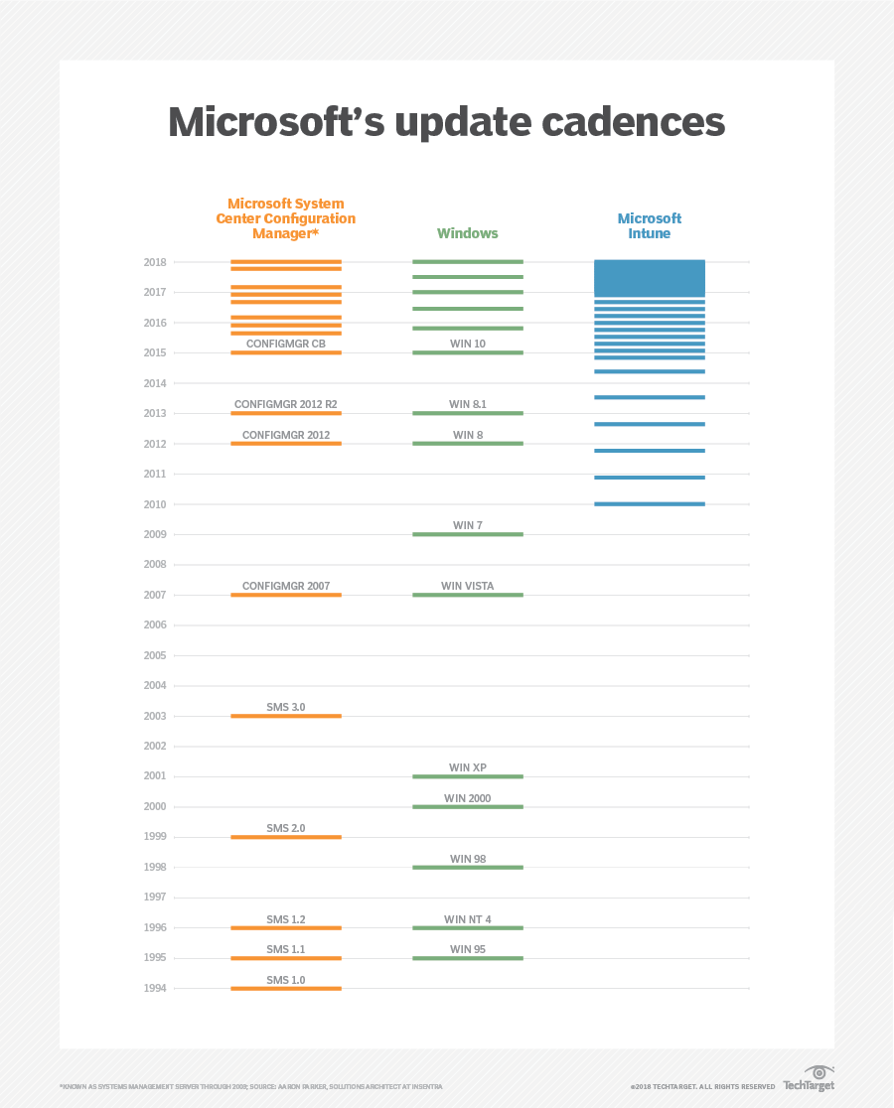Screen dimensions: 894x1108
Task: Click the WIN 95 release marker
Action: point(467,958)
